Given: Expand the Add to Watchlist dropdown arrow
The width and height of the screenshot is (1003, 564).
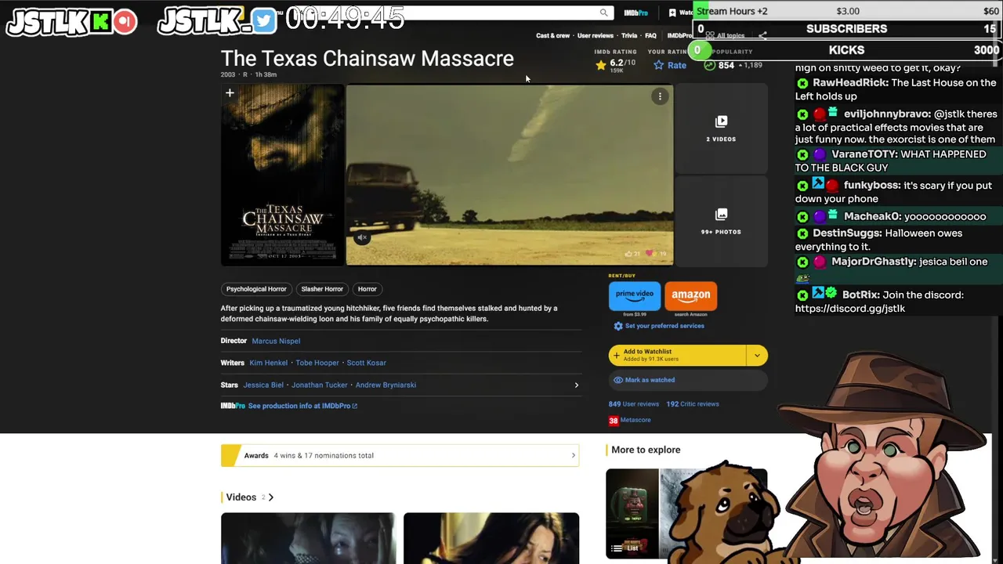Looking at the screenshot, I should (757, 355).
